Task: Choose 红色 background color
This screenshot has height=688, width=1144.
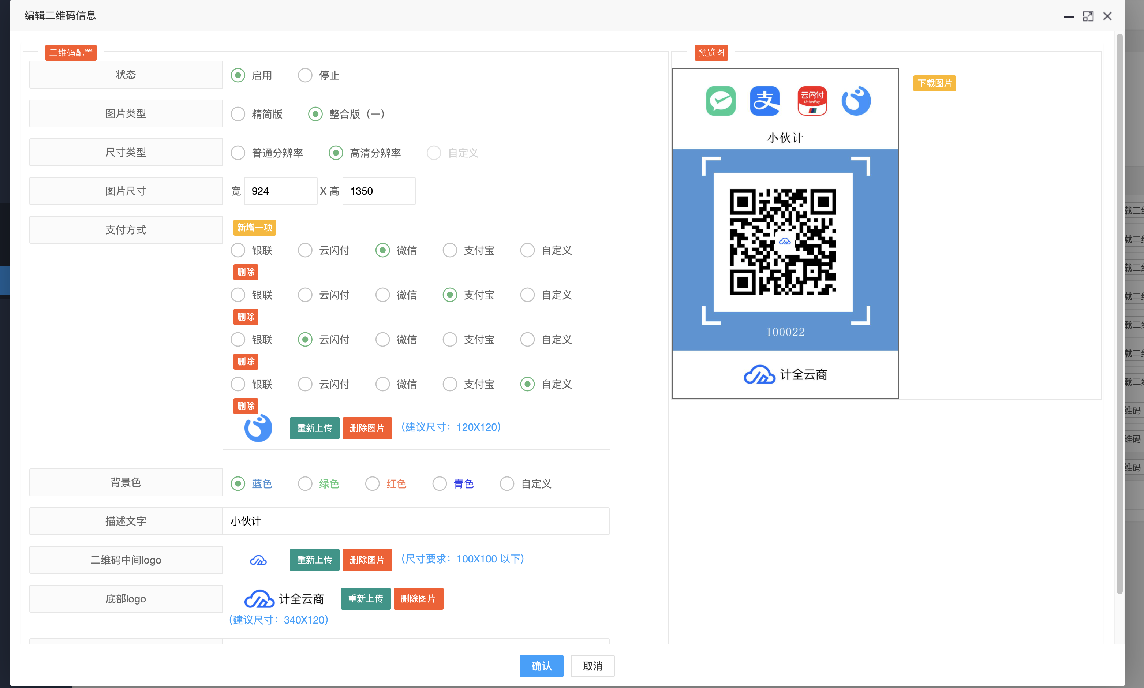Action: [372, 484]
